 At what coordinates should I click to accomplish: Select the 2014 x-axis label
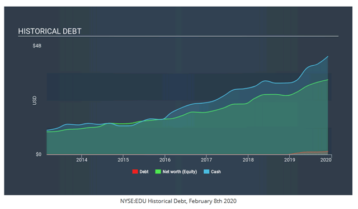click(x=82, y=160)
